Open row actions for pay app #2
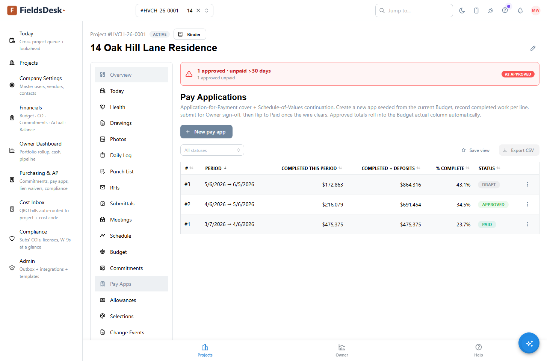 tap(527, 204)
